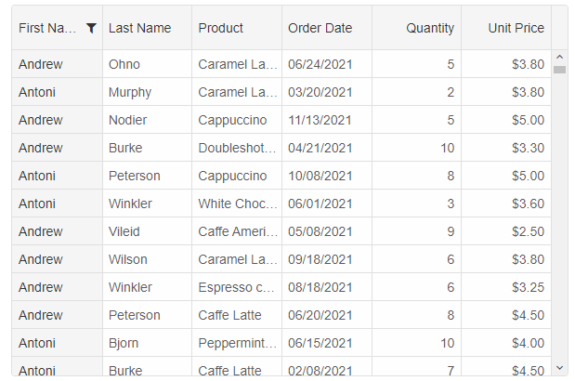Select the $3.25 unit price cell

click(x=506, y=287)
